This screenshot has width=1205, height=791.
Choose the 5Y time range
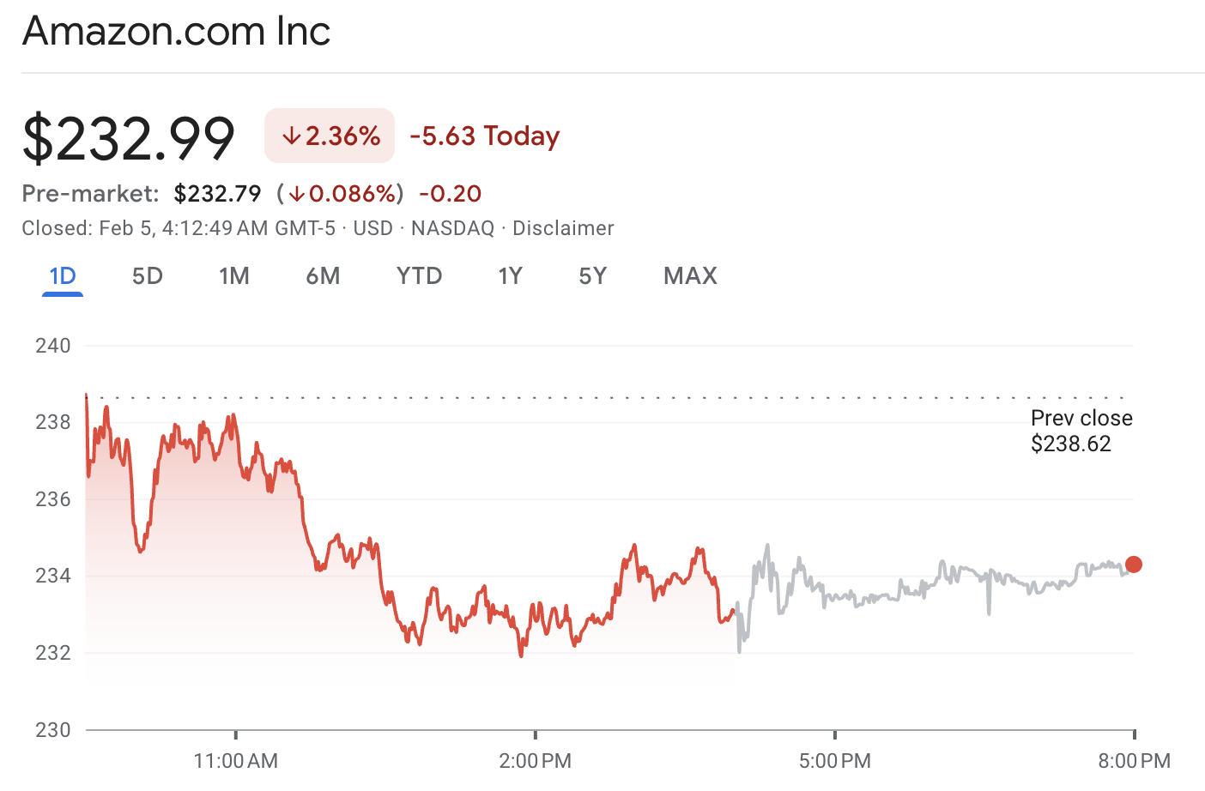pos(592,276)
